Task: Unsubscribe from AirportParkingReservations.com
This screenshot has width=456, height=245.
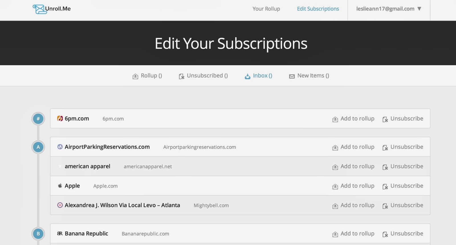Action: pyautogui.click(x=403, y=147)
